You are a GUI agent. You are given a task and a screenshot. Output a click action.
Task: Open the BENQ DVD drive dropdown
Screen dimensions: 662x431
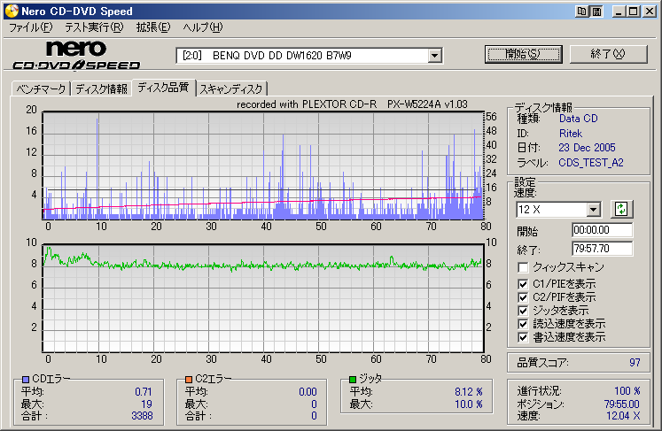click(434, 56)
